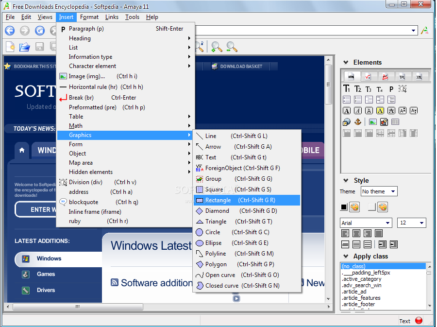The width and height of the screenshot is (437, 327).
Task: Insert a table from the Elements panel
Action: coord(395,122)
